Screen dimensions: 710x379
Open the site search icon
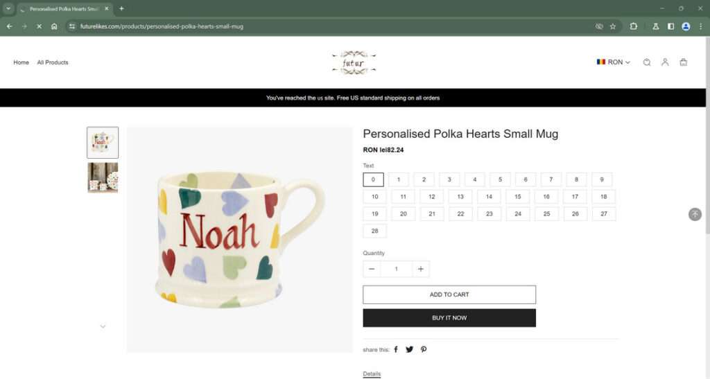coord(647,62)
